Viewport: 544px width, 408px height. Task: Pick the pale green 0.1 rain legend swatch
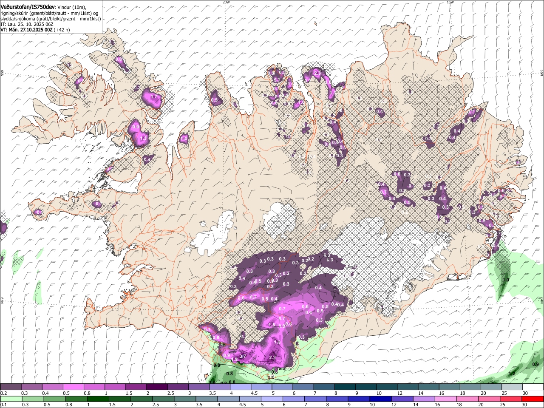point(11,399)
